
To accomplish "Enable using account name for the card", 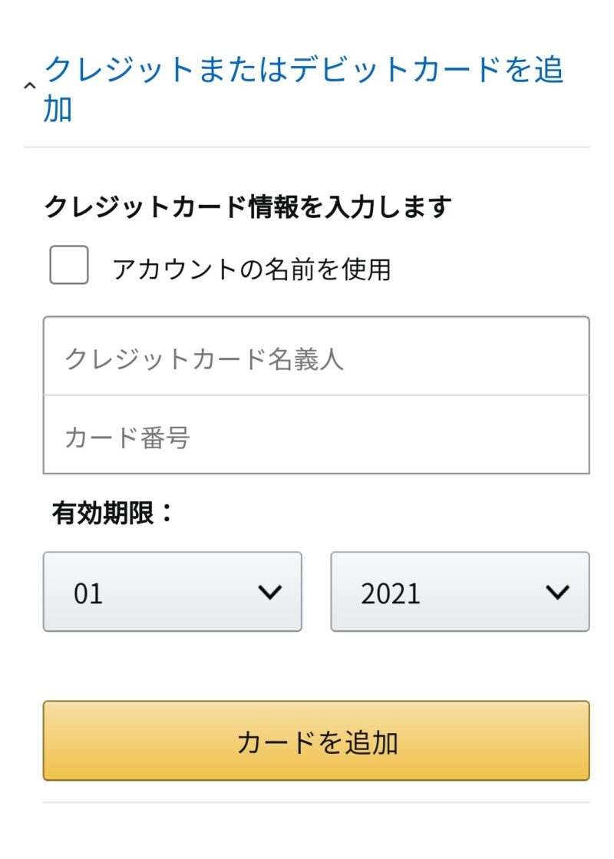I will [69, 265].
